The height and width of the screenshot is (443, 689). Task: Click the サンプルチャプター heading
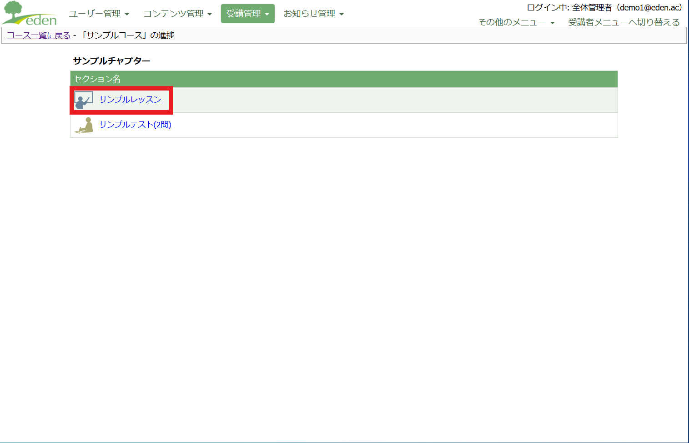point(111,61)
